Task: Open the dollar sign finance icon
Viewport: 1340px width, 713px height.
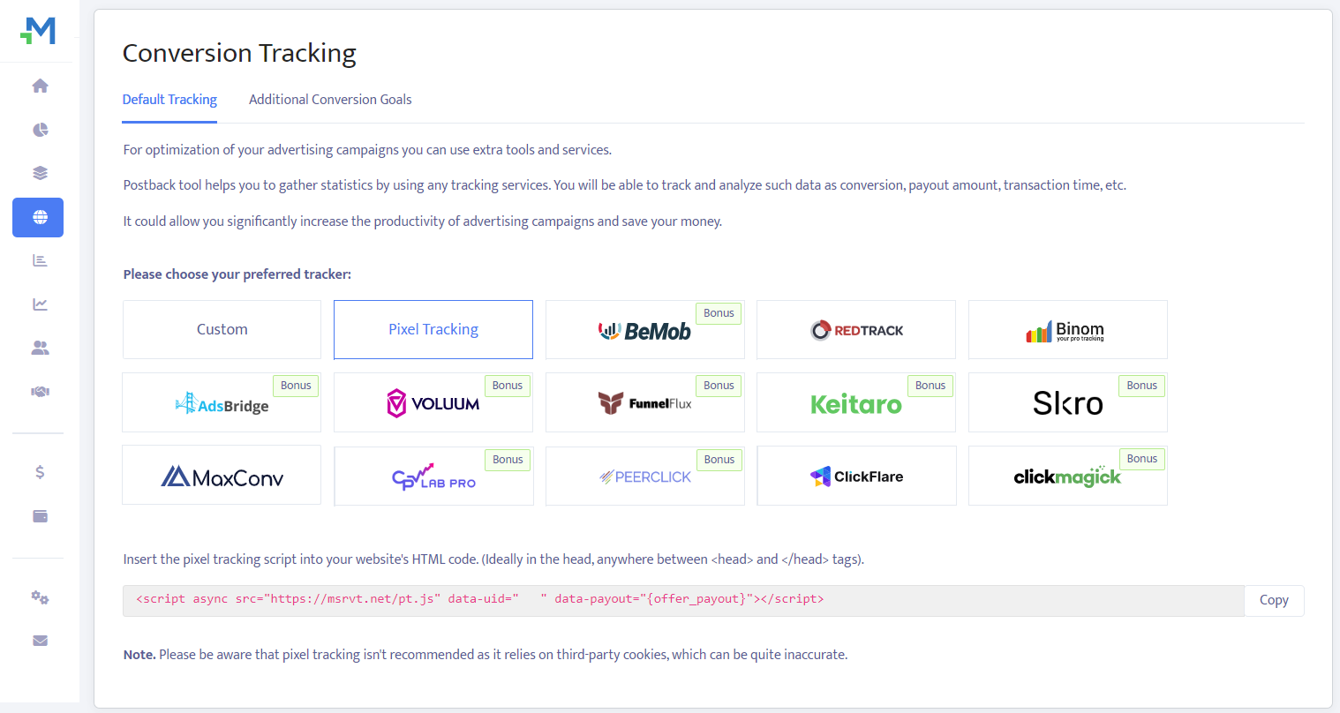Action: [40, 472]
